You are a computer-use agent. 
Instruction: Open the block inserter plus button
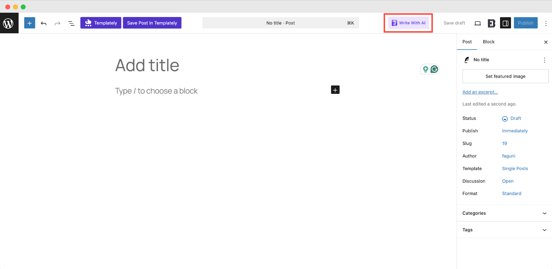tap(30, 23)
